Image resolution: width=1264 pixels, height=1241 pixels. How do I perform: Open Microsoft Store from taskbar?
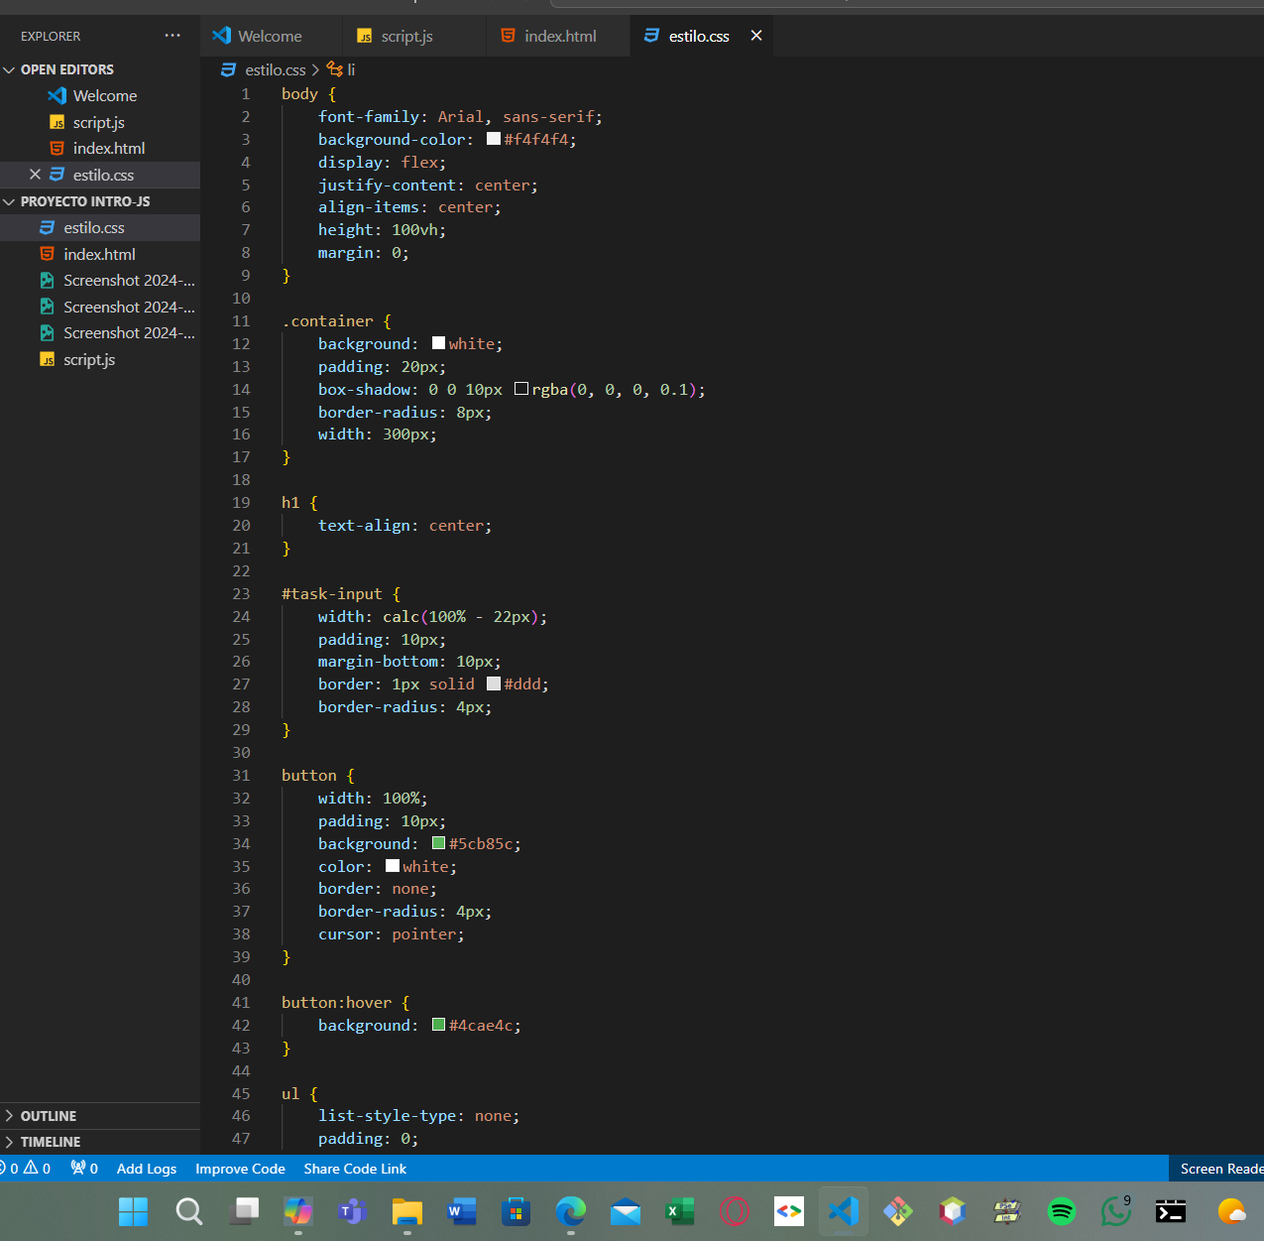(x=516, y=1211)
